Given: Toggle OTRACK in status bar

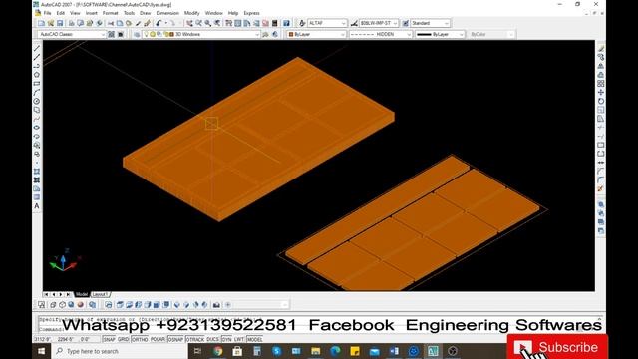Looking at the screenshot, I should [195, 339].
